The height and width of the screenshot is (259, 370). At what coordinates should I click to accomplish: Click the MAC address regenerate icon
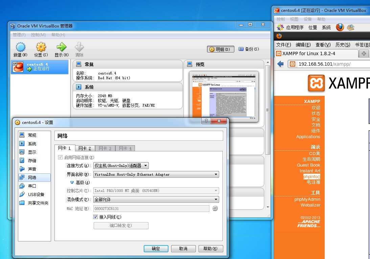tap(215, 209)
